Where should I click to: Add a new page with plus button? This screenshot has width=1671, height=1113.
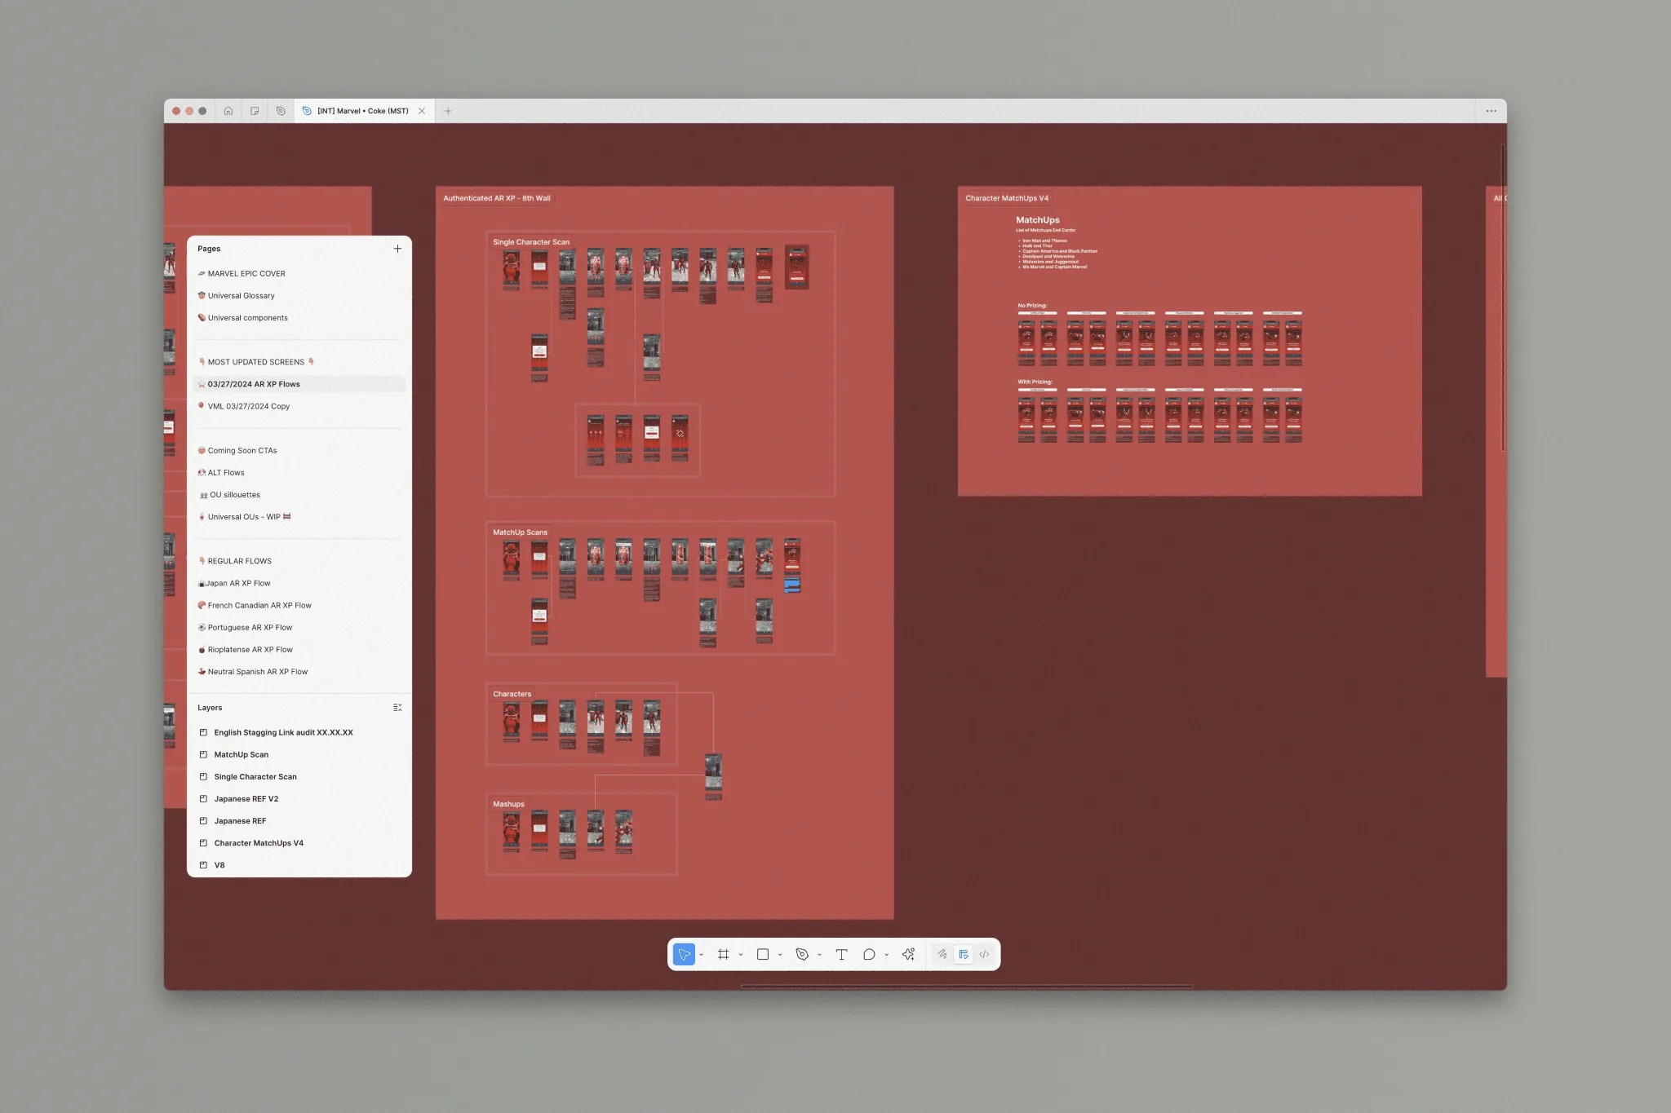[x=397, y=249]
